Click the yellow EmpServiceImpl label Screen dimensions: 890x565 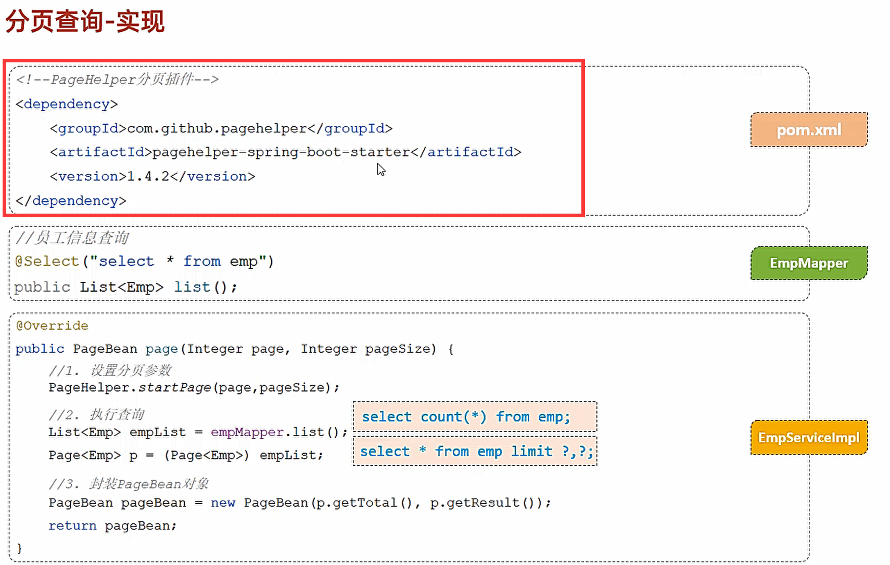point(809,437)
